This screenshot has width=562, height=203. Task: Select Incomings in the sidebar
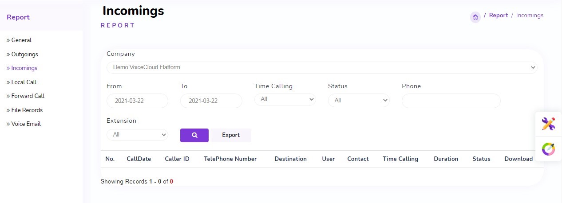(24, 68)
